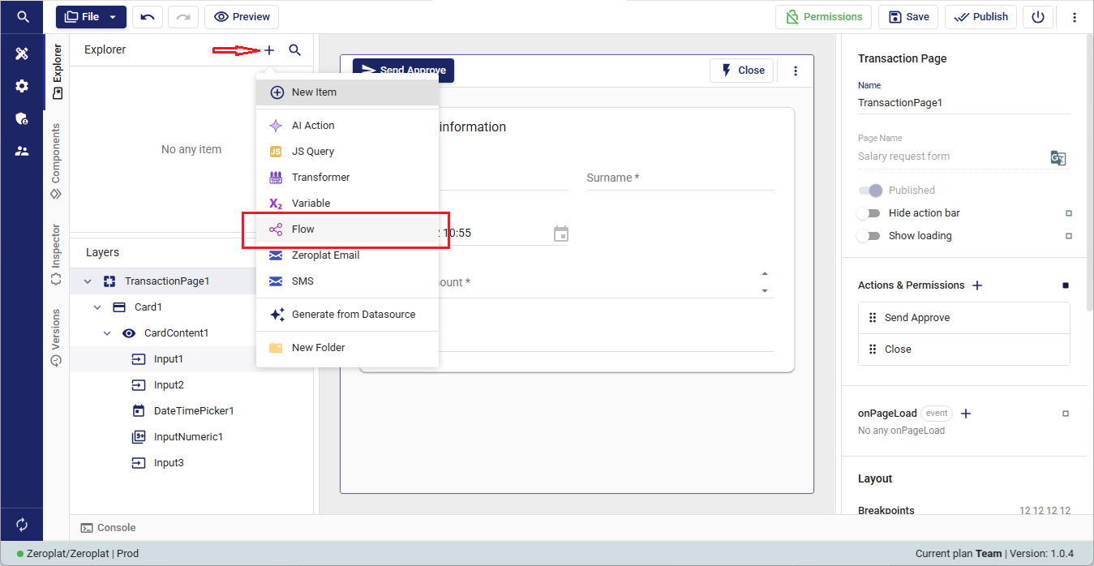1094x566 pixels.
Task: Toggle the Show loading switch
Action: [x=869, y=236]
